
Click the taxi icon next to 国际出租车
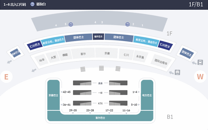click(x=177, y=72)
